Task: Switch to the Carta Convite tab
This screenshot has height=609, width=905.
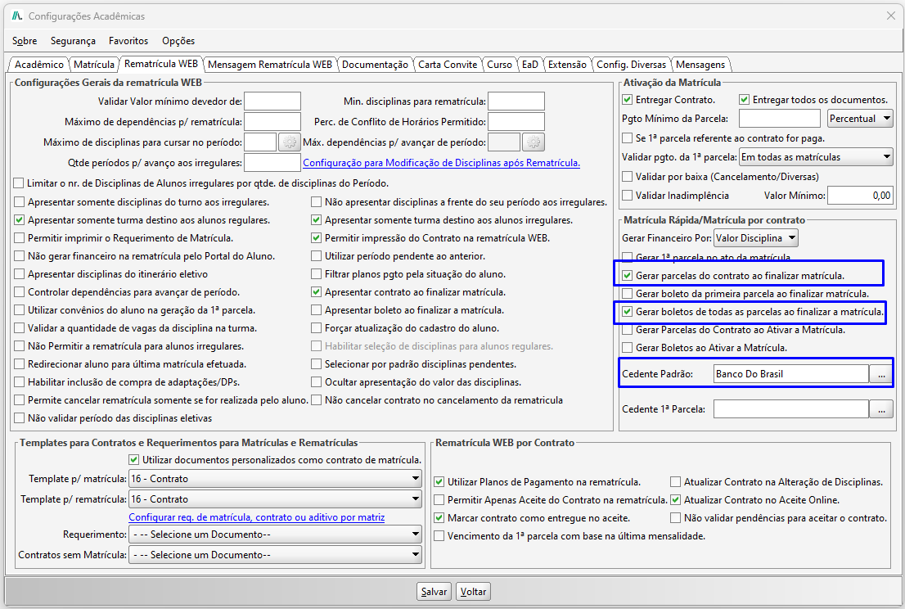Action: pos(448,65)
